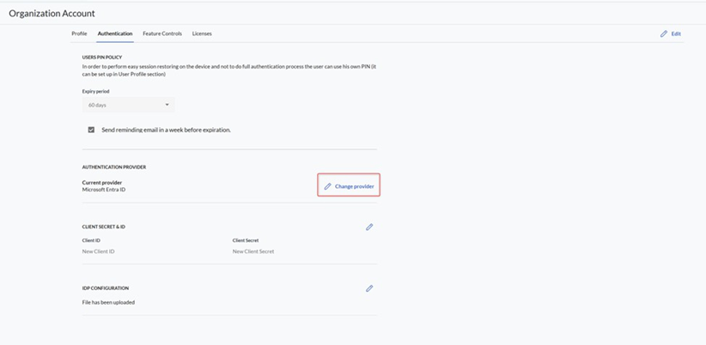
Task: Expand the Expiry period dropdown arrow
Action: point(167,105)
